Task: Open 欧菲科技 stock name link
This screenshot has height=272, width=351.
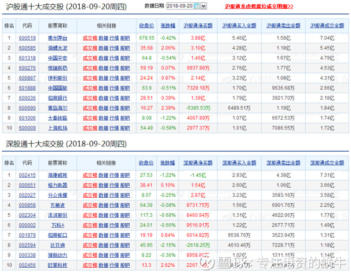Action: click(57, 265)
